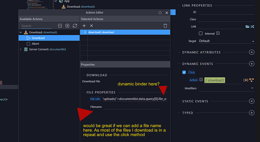Collapse all available actions icon
The width and height of the screenshot is (260, 142).
click(60, 26)
